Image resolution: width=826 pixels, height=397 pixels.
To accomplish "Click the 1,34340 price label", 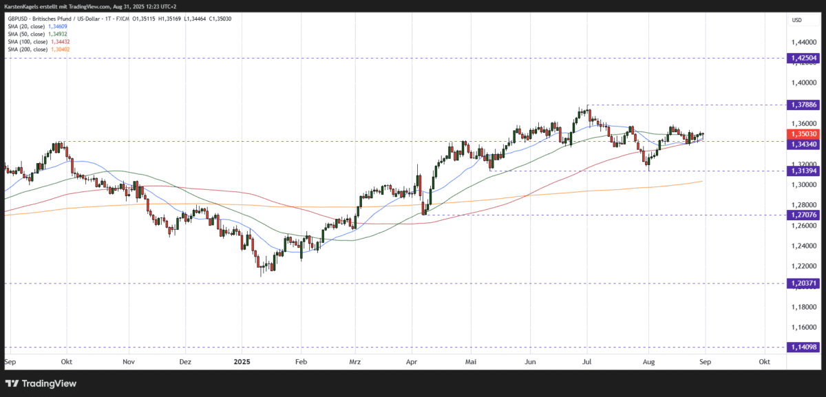I will pyautogui.click(x=803, y=144).
